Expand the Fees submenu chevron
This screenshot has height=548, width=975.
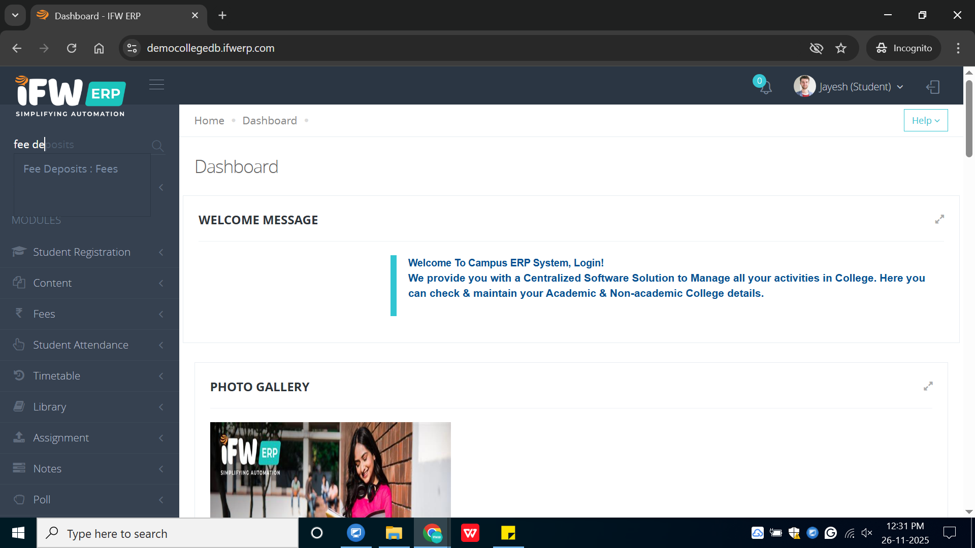(161, 314)
